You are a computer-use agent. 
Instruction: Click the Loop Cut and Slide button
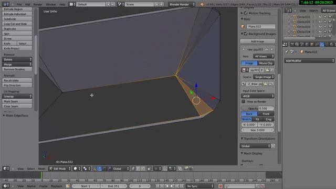click(x=17, y=24)
